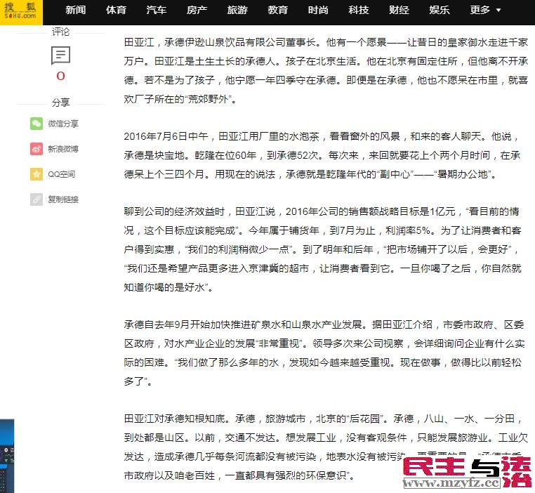Select 汽车 in the navigation bar
Screen dimensions: 535x493
157,11
